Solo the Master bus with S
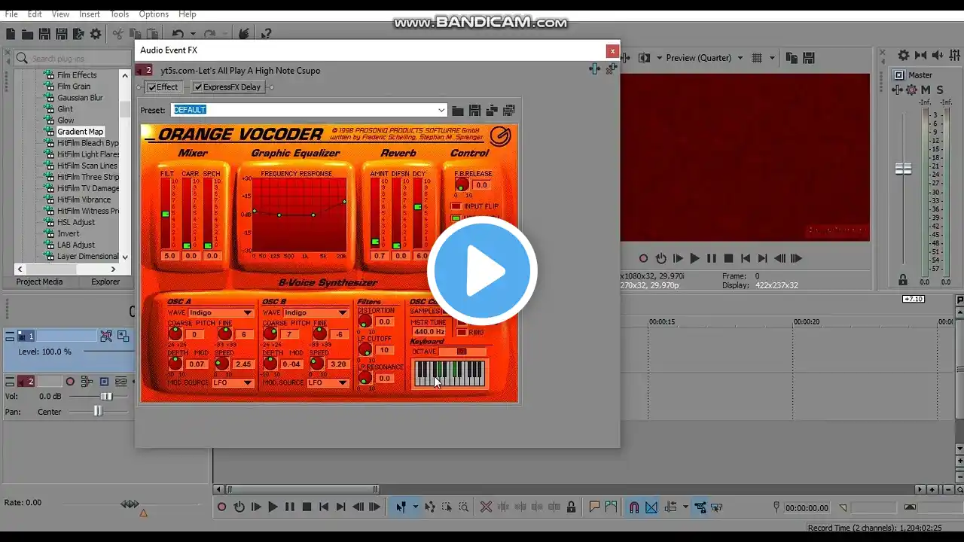This screenshot has width=964, height=542. [x=938, y=90]
